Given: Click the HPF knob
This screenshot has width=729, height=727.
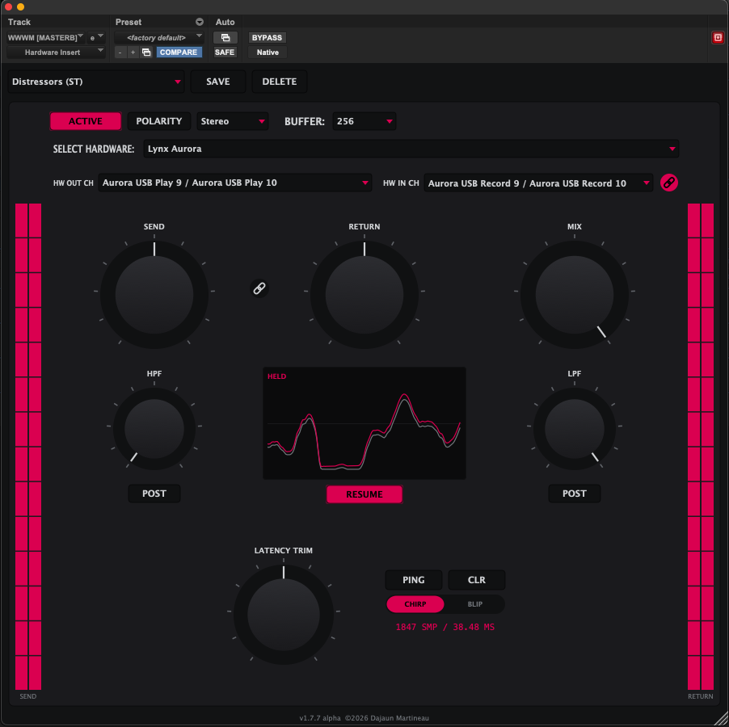Looking at the screenshot, I should [154, 429].
